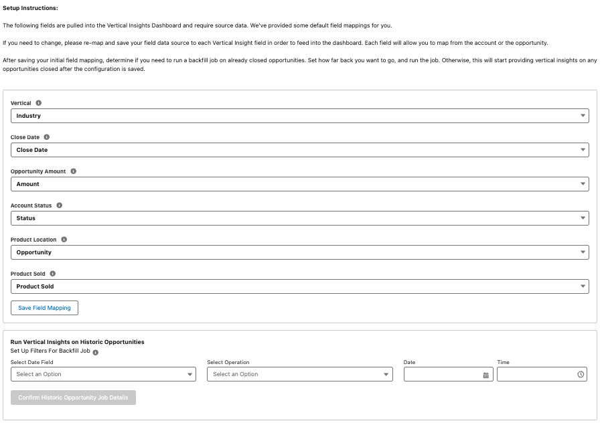Open the Select Date Field dropdown
The width and height of the screenshot is (602, 427).
pos(103,374)
